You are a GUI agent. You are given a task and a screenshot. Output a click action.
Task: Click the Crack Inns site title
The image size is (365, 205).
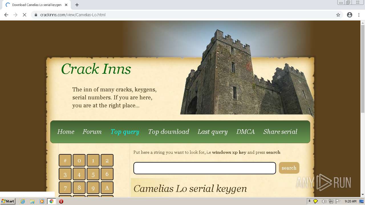click(96, 69)
